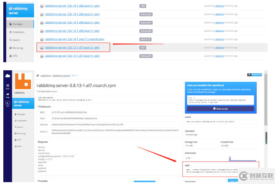This screenshot has height=184, width=275.
Task: Open the 3.8.13-1.el7 package link tagged el/7
Action: [72, 47]
